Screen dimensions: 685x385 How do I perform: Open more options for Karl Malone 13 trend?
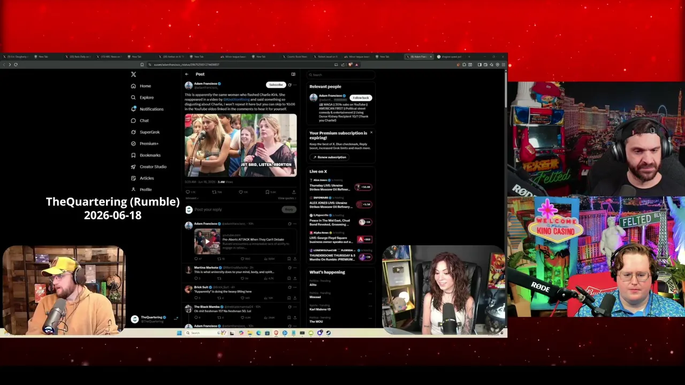[370, 306]
